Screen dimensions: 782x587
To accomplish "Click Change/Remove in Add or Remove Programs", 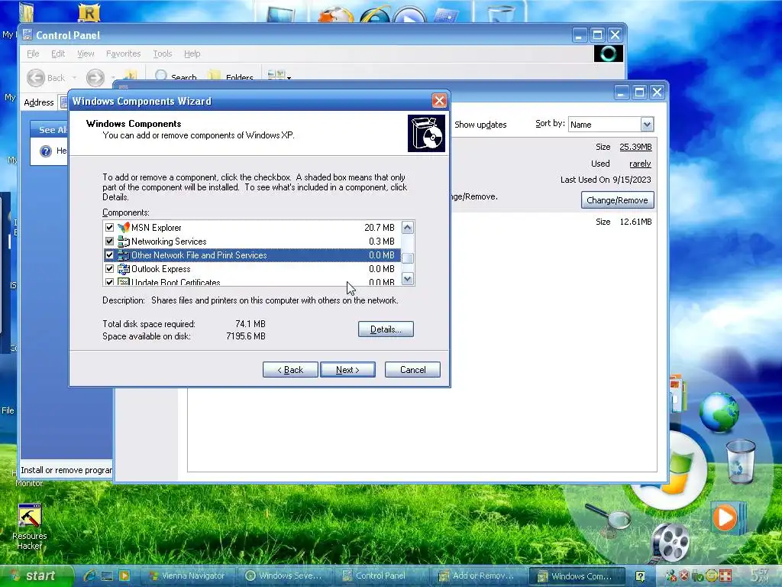I will point(617,200).
